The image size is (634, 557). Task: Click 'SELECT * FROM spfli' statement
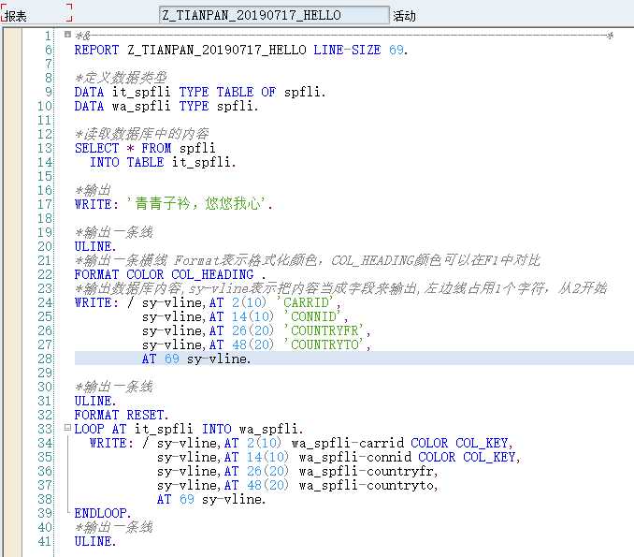pyautogui.click(x=145, y=148)
